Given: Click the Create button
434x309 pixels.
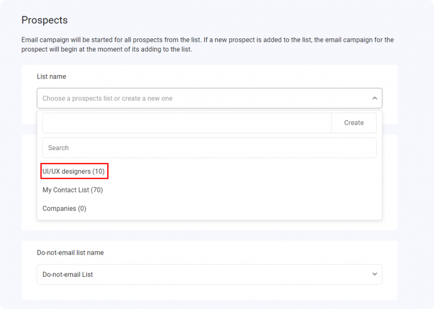Looking at the screenshot, I should tap(354, 123).
